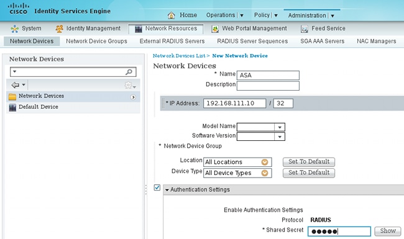Open the sidebar search filter dropdown arrow
Viewport: 404px width, 239px height.
[x=15, y=71]
